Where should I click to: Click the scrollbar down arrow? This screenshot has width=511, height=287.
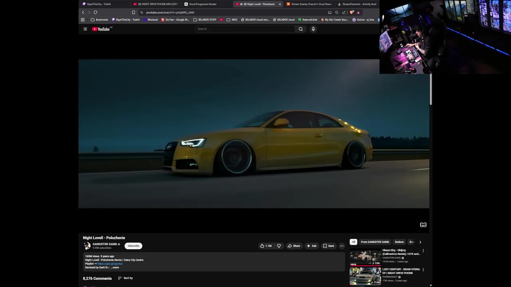coord(431,285)
